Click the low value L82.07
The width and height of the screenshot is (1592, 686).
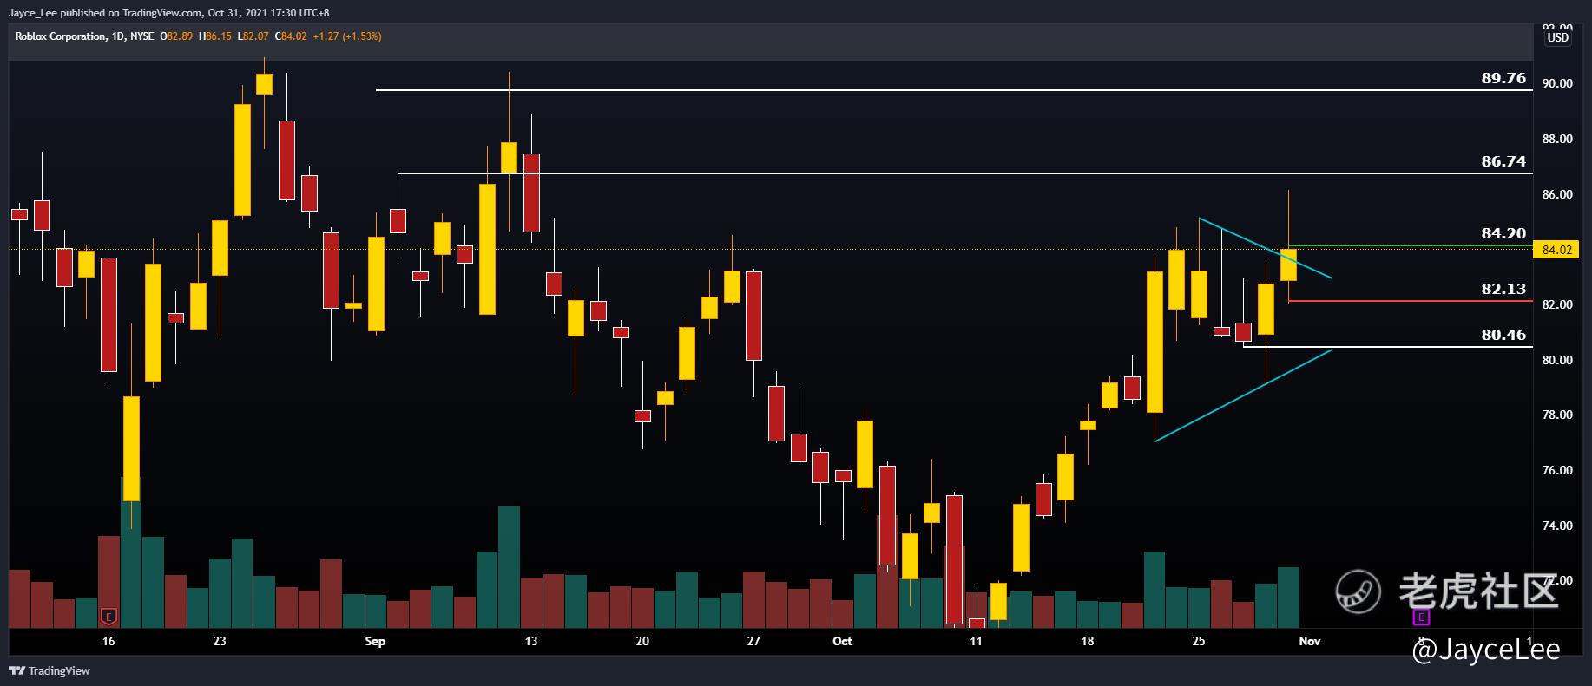(253, 36)
